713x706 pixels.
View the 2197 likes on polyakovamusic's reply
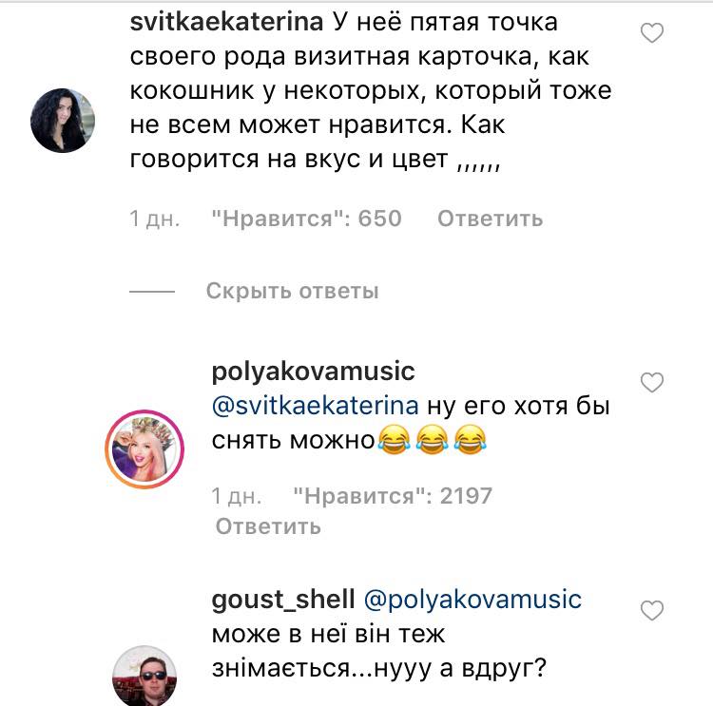pos(393,495)
